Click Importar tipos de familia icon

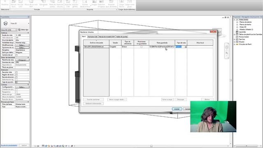click(111, 4)
